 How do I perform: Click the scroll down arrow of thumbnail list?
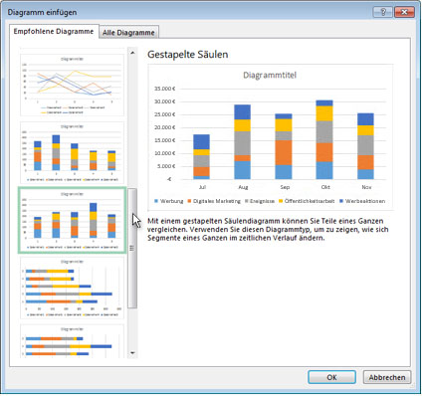point(132,353)
